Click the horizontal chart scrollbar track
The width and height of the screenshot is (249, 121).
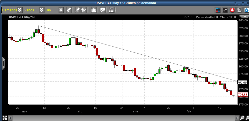(x=124, y=118)
